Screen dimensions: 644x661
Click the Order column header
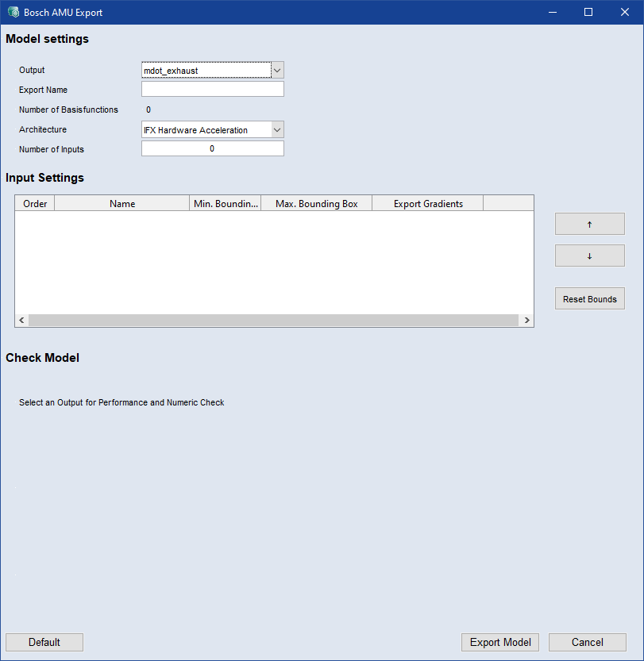click(x=35, y=204)
